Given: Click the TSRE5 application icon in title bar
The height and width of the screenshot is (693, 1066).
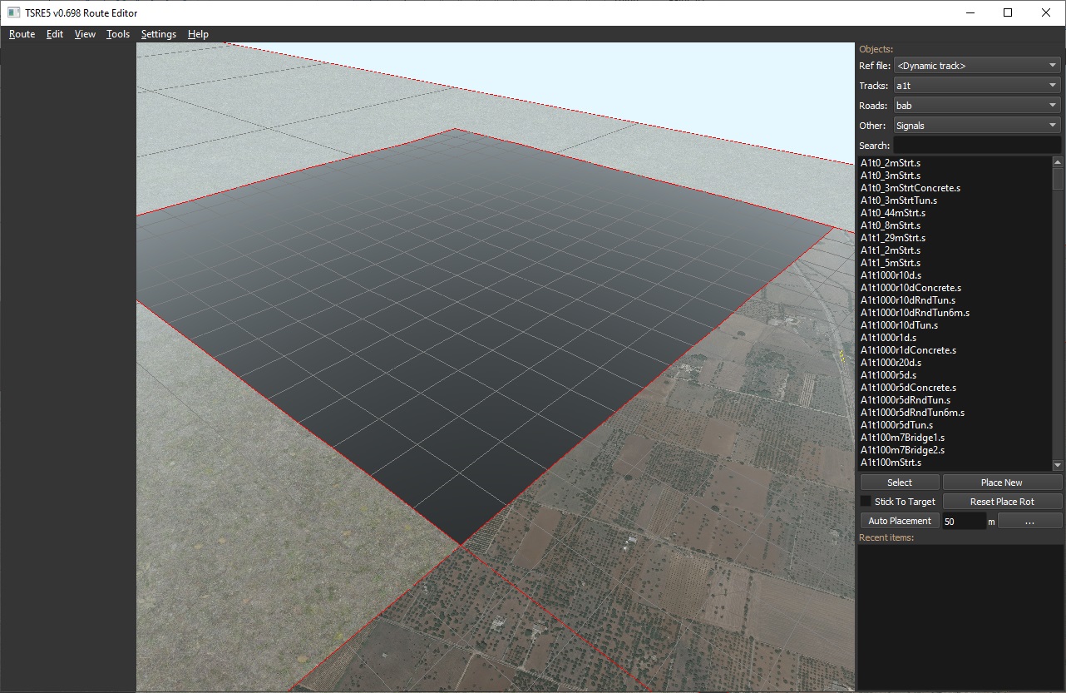Looking at the screenshot, I should [x=14, y=12].
